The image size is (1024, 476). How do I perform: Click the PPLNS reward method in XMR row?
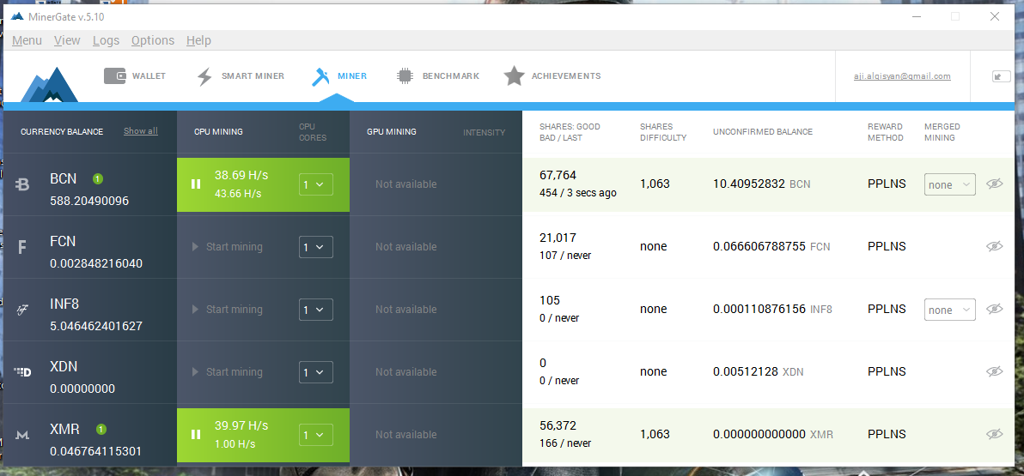pyautogui.click(x=887, y=434)
